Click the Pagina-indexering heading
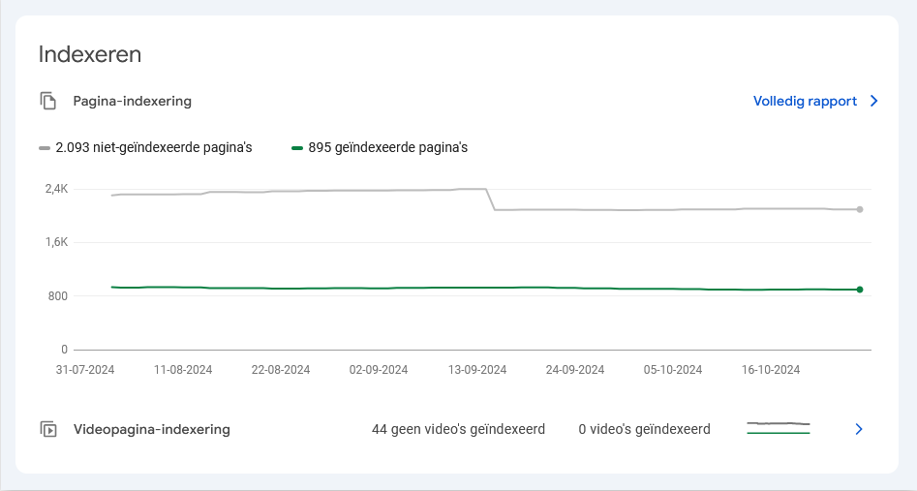Viewport: 917px width, 491px height. pyautogui.click(x=132, y=101)
